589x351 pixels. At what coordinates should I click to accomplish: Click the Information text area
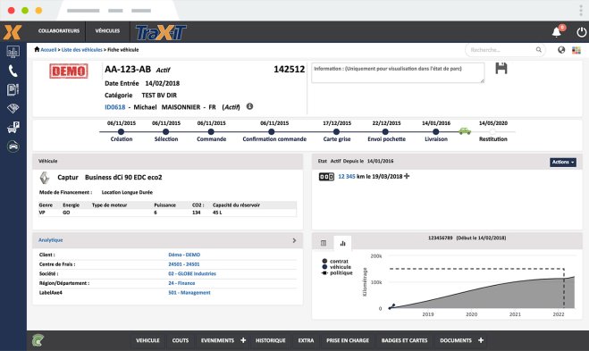[398, 73]
